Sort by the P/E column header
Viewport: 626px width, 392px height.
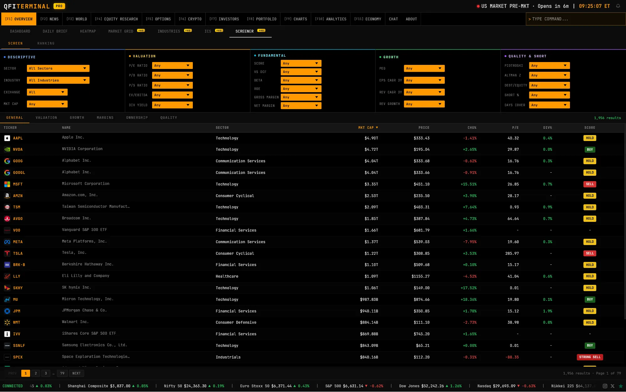515,128
